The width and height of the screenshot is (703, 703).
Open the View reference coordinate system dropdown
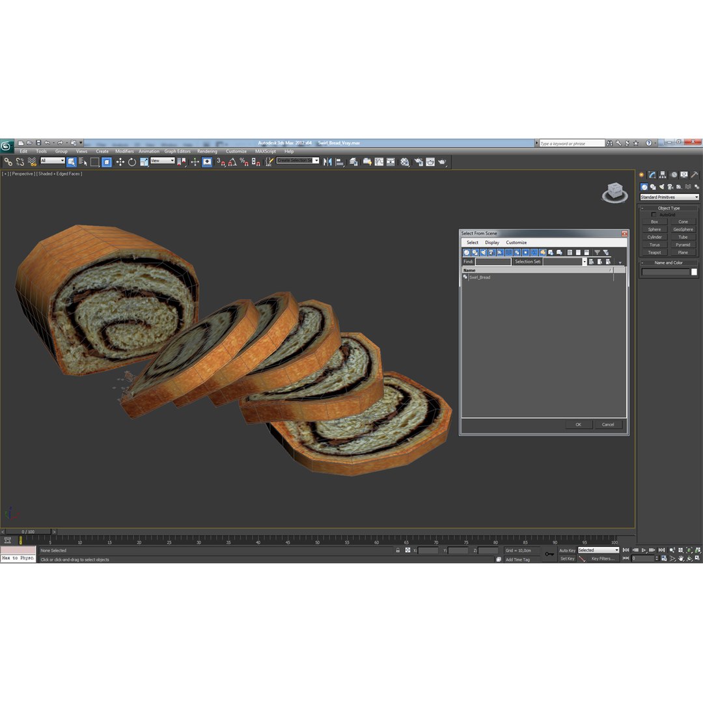(162, 161)
